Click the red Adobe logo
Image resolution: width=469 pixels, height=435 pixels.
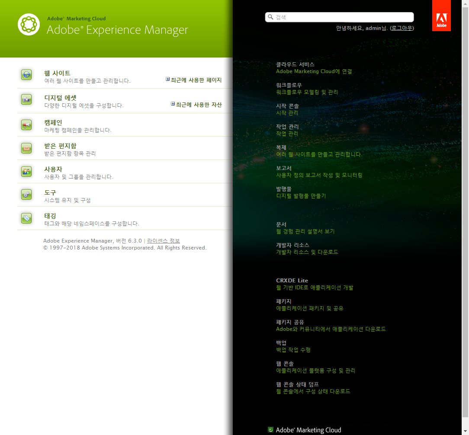(441, 16)
